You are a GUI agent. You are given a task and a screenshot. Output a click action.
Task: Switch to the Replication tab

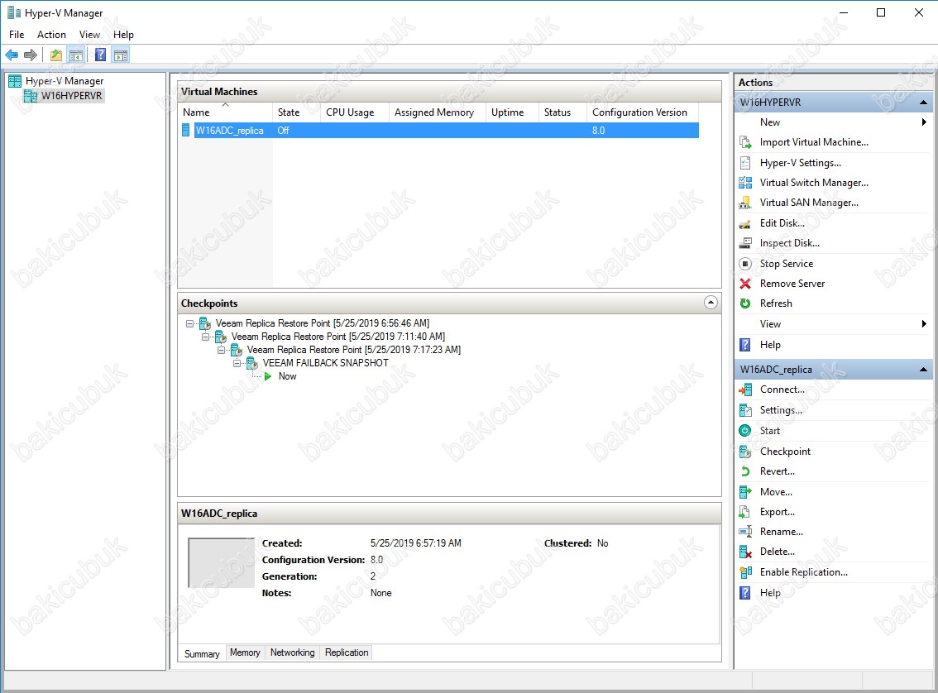pos(347,652)
